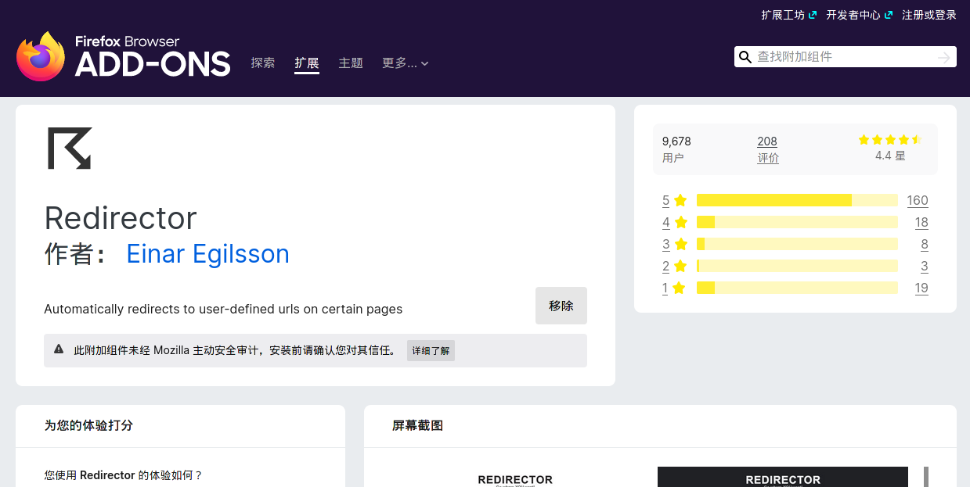This screenshot has height=487, width=970.
Task: Open the 探索 navigation tab
Action: [x=263, y=63]
